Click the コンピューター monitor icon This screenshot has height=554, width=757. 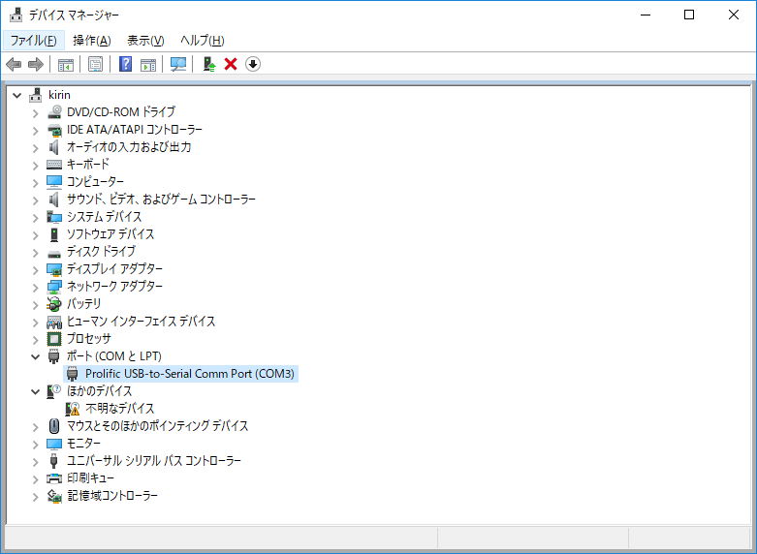pos(54,182)
